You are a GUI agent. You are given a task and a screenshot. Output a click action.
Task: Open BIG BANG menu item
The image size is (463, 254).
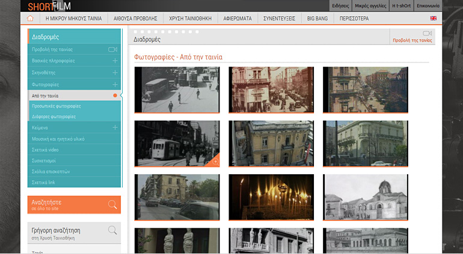click(x=317, y=18)
